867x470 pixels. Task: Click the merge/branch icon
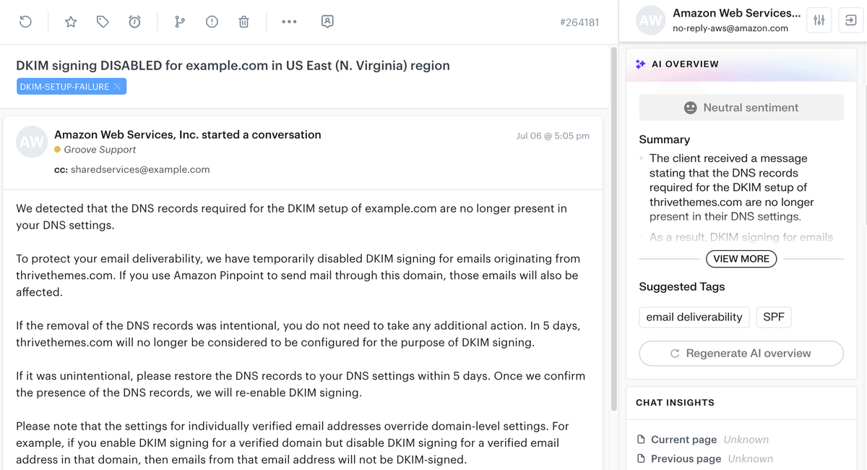coord(180,22)
